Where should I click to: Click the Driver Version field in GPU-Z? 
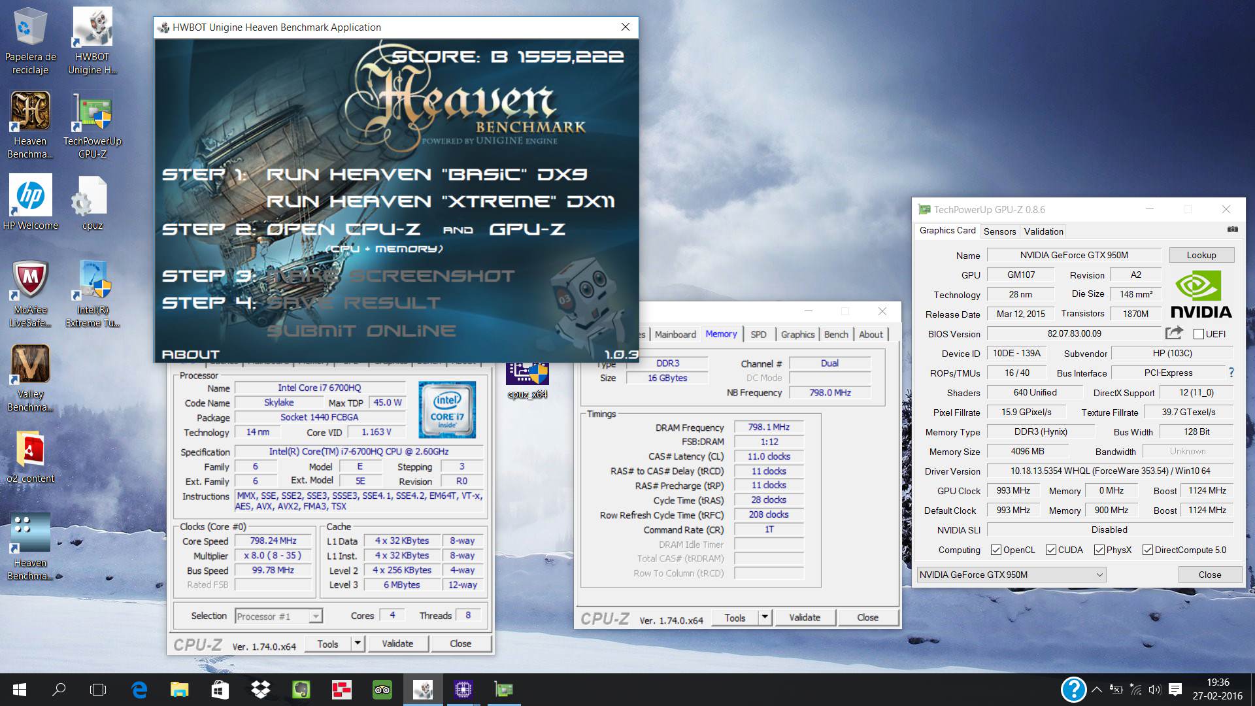click(x=1110, y=471)
